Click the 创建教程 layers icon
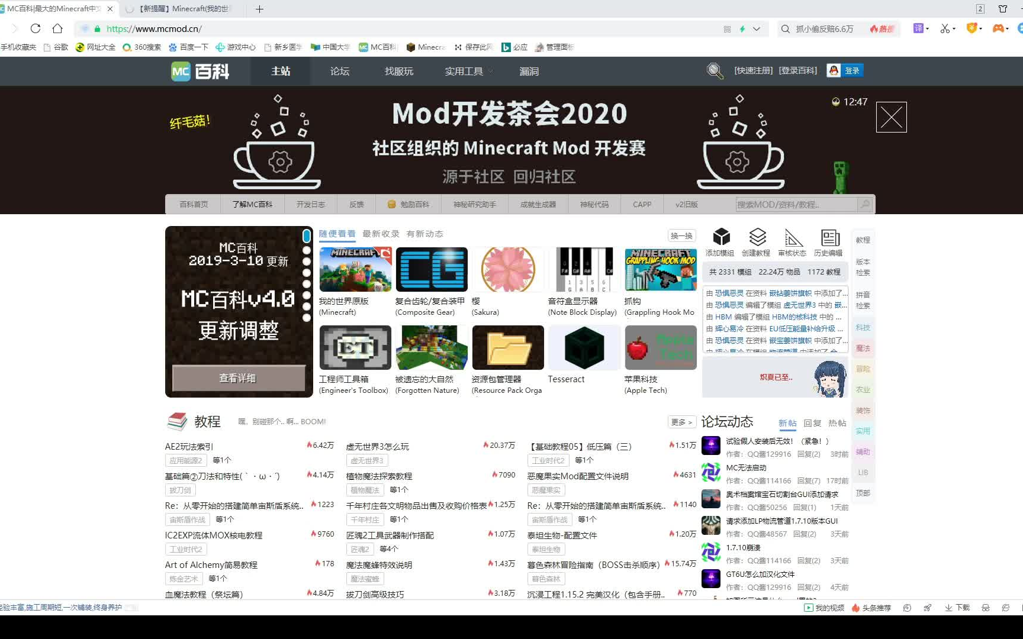The image size is (1023, 639). (757, 237)
